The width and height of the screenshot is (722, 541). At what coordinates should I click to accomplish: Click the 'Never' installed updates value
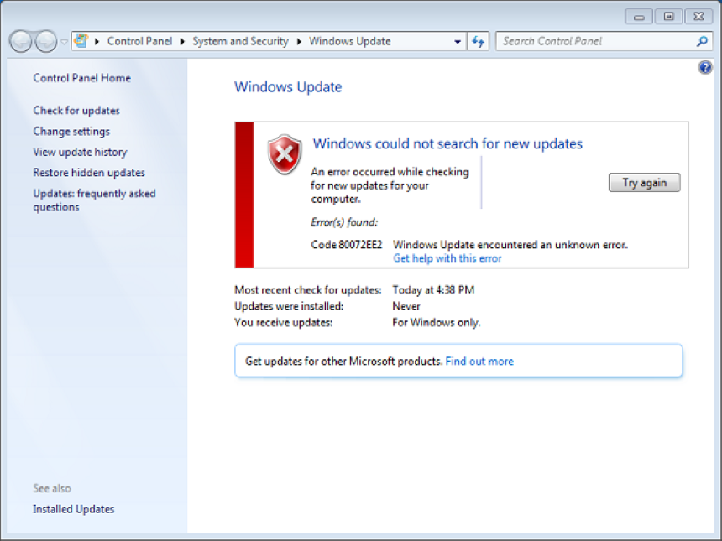click(406, 306)
